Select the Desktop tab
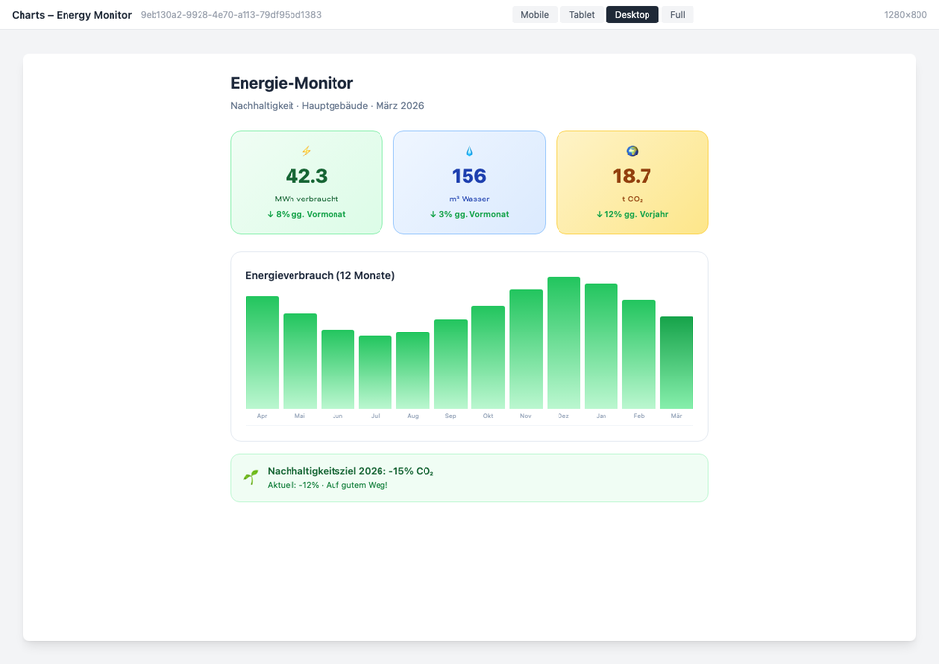Viewport: 939px width, 664px height. click(631, 14)
